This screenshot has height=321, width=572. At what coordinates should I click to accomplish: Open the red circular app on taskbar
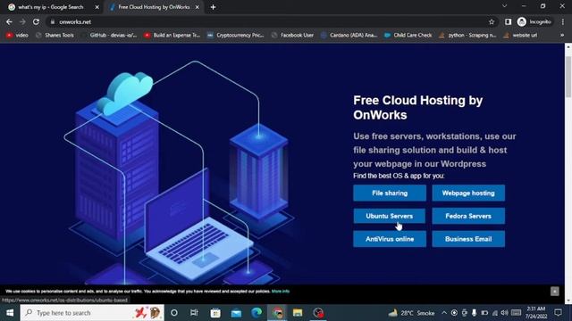tap(318, 313)
